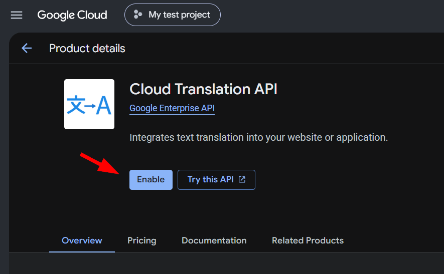This screenshot has height=274, width=444.
Task: Click the 'Integrates text translation' description
Action: click(x=258, y=138)
